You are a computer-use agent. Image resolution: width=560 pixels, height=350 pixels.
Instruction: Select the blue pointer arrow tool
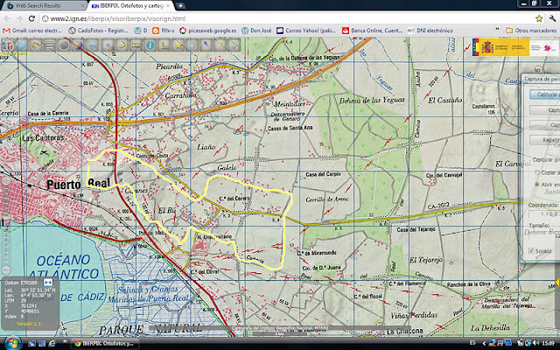(206, 45)
